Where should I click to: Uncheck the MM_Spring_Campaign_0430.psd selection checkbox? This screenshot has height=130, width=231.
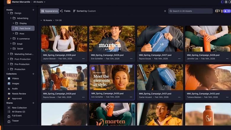coord(93,68)
